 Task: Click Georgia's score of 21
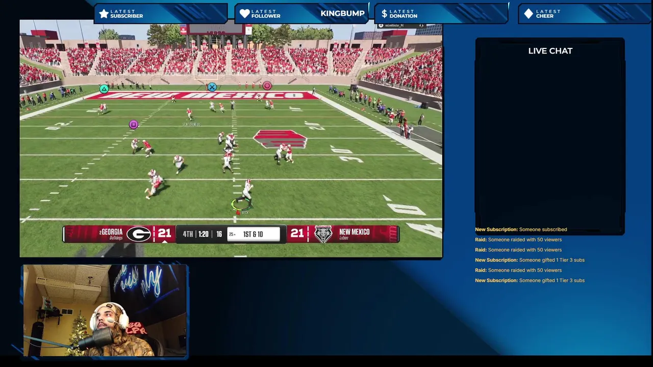pyautogui.click(x=164, y=233)
